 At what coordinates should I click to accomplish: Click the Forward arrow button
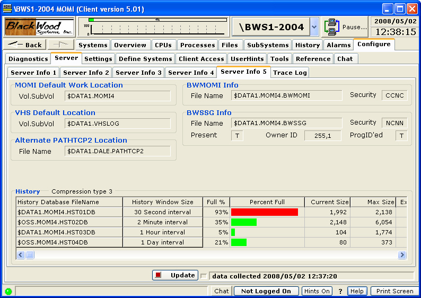pyautogui.click(x=61, y=45)
